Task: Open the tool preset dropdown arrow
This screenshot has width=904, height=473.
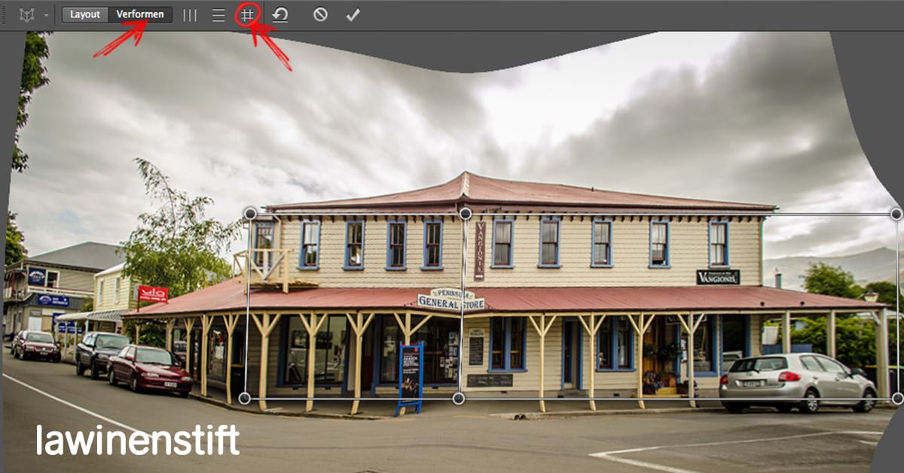Action: [47, 15]
